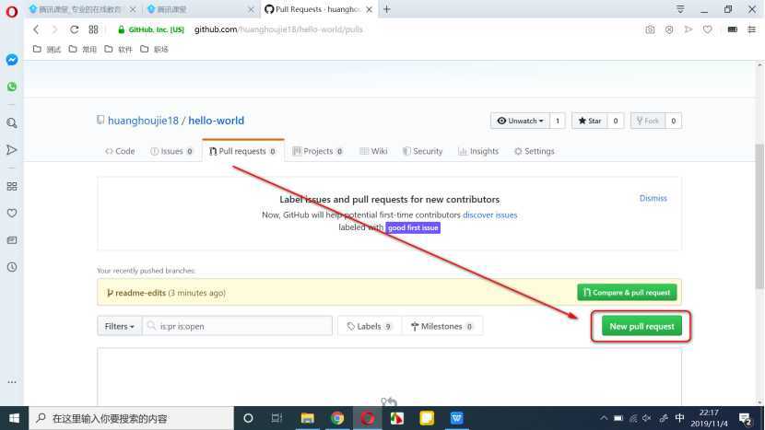Click the good first issue label
Screen dimensions: 765x430
413,227
